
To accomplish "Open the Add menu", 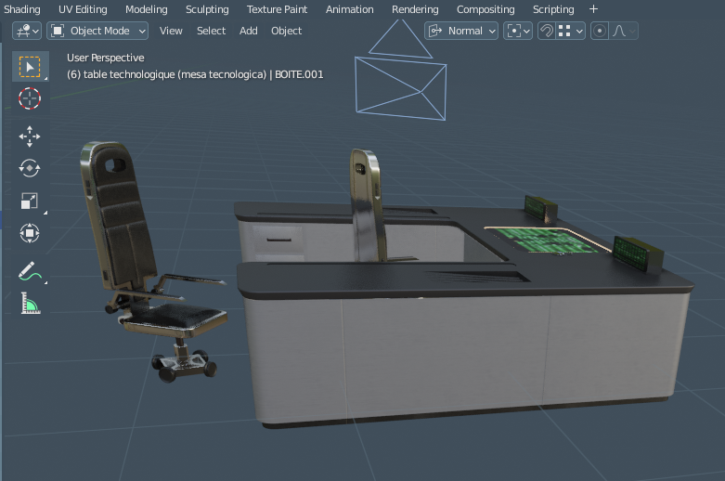I will [x=248, y=31].
